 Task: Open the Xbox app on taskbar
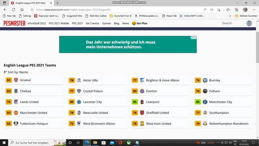(129, 143)
